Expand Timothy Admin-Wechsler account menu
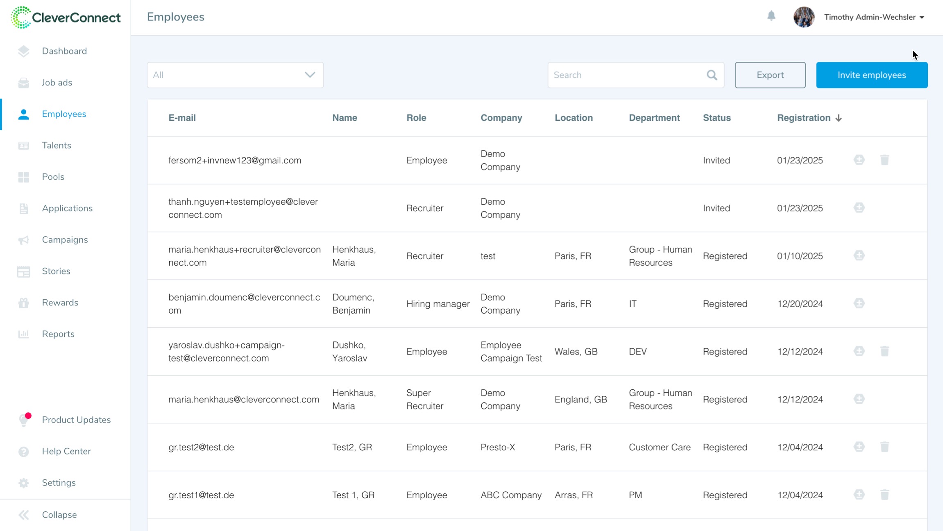 pos(874,17)
